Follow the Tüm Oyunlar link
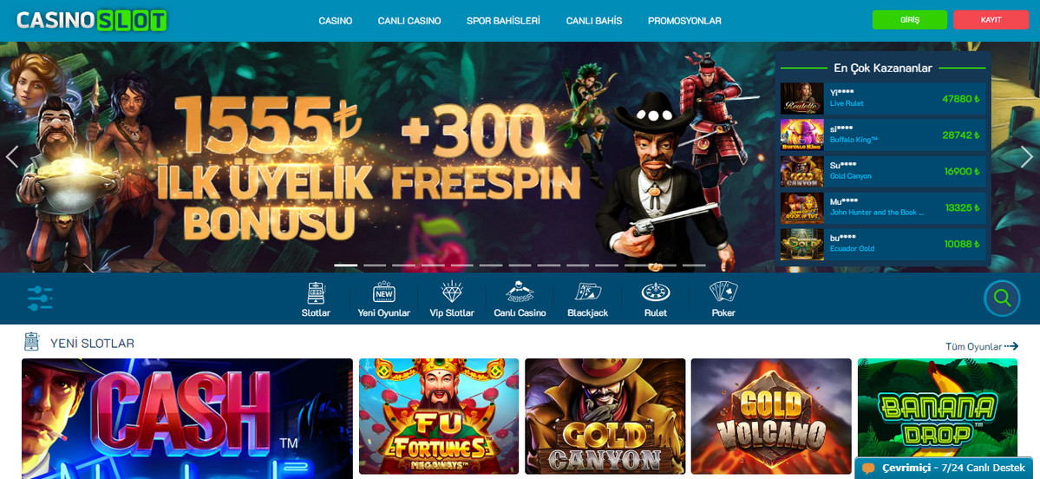This screenshot has height=479, width=1040. pos(982,346)
